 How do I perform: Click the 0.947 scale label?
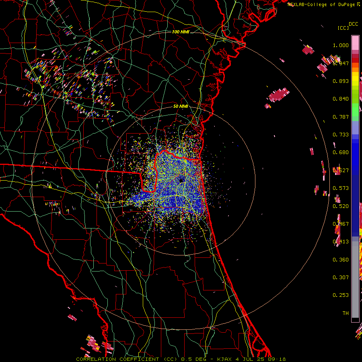point(341,63)
